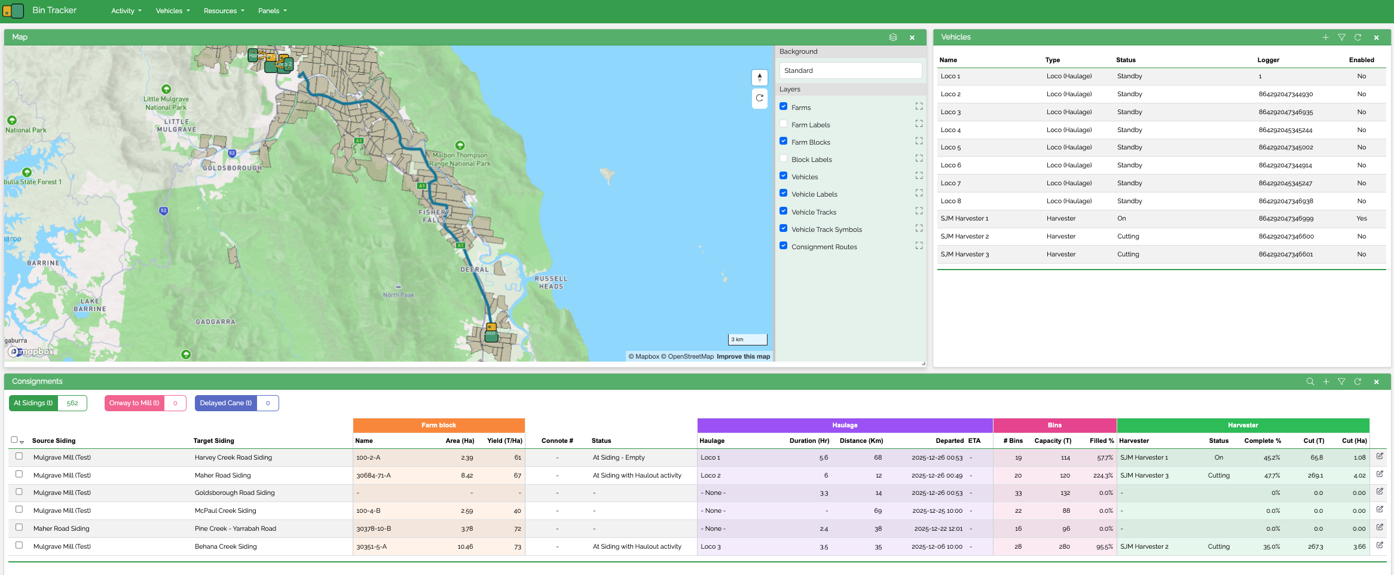The width and height of the screenshot is (1394, 575).
Task: Open the Vehicles menu in navbar
Action: tap(173, 11)
